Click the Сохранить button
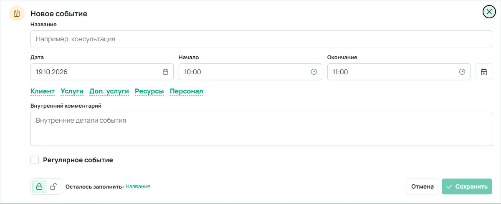 pos(467,186)
